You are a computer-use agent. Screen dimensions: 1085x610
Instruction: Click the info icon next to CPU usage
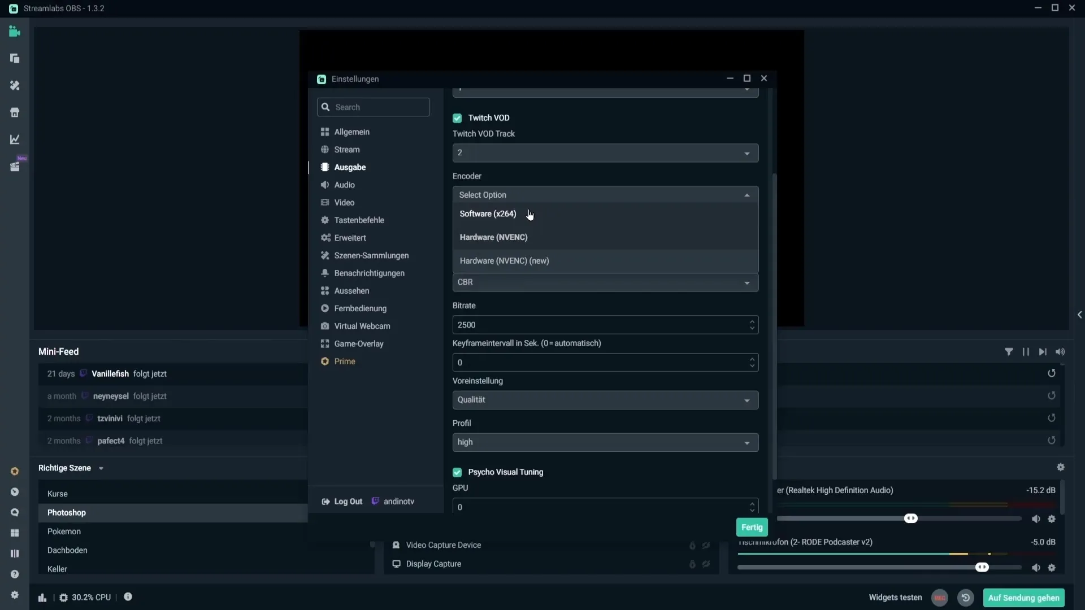tap(128, 597)
